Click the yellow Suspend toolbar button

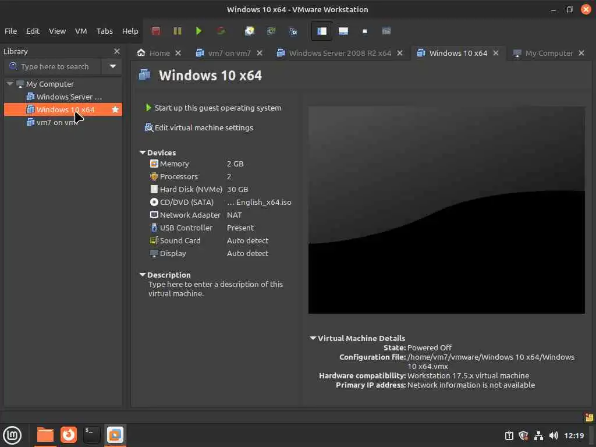click(x=177, y=31)
